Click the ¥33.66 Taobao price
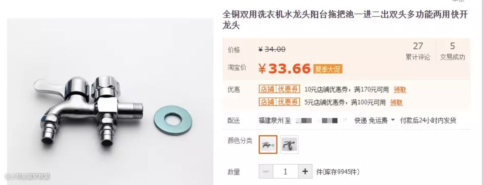This screenshot has height=185, width=483. tap(284, 69)
